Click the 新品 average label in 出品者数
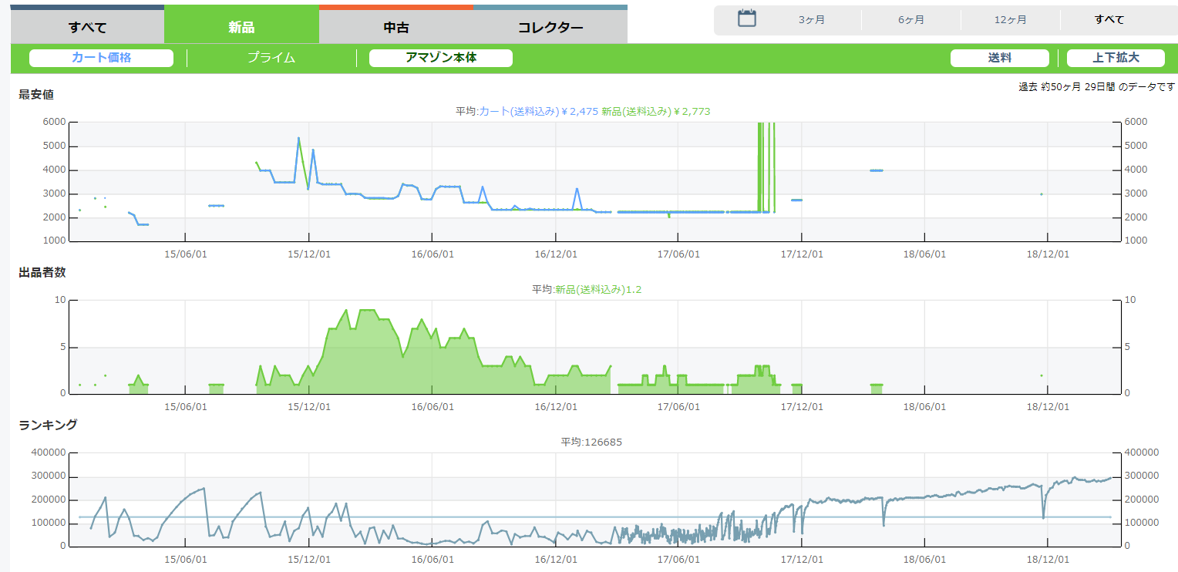This screenshot has width=1178, height=572. coord(597,290)
